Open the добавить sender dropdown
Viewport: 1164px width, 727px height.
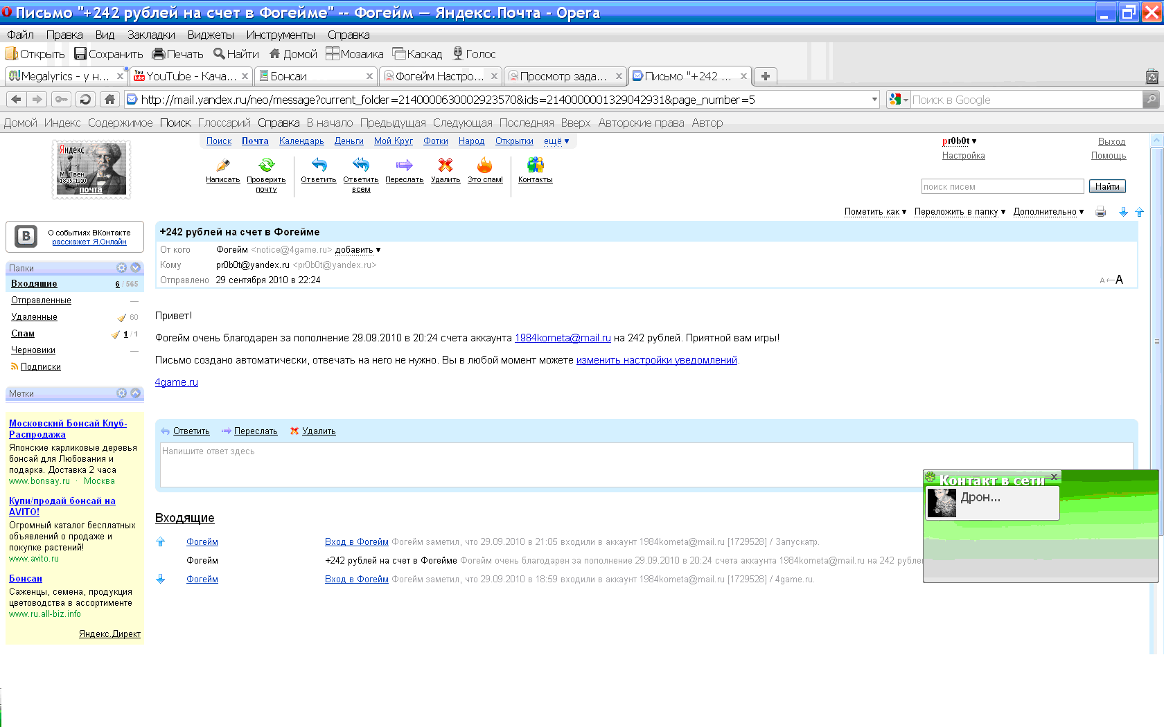(x=358, y=250)
